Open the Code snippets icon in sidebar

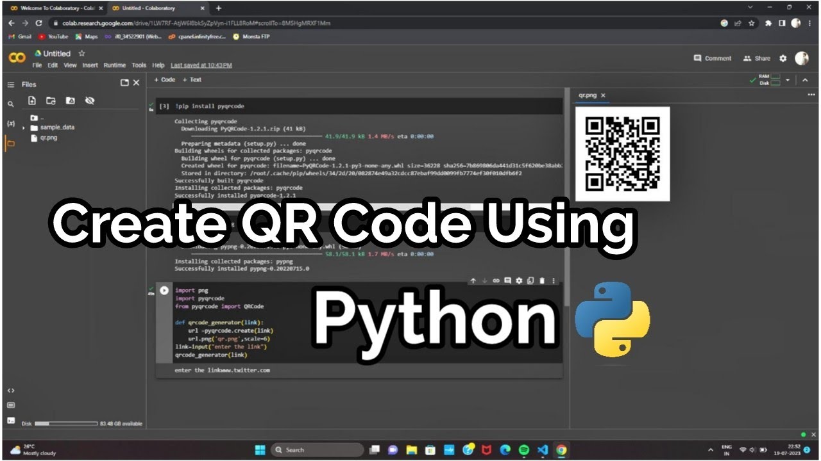click(11, 390)
